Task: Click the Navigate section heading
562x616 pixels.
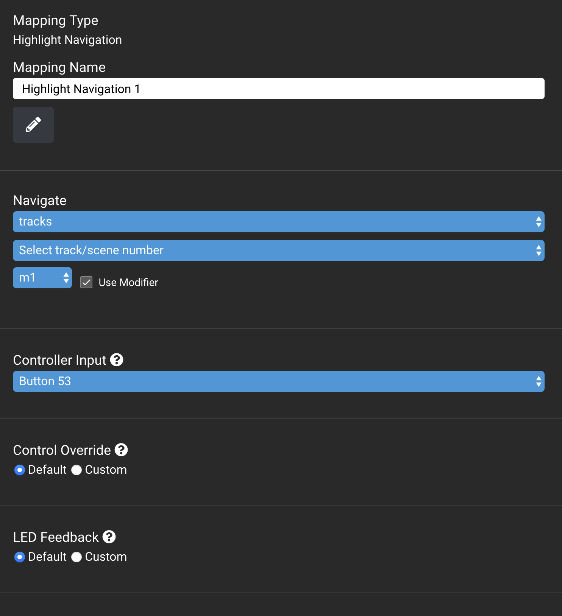Action: pyautogui.click(x=40, y=201)
